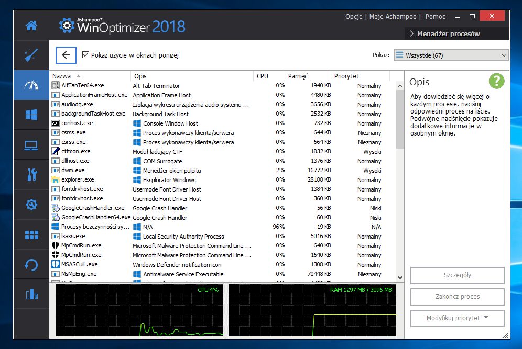Click 'Eksplorator Windows' description
Image resolution: width=522 pixels, height=349 pixels.
[169, 180]
